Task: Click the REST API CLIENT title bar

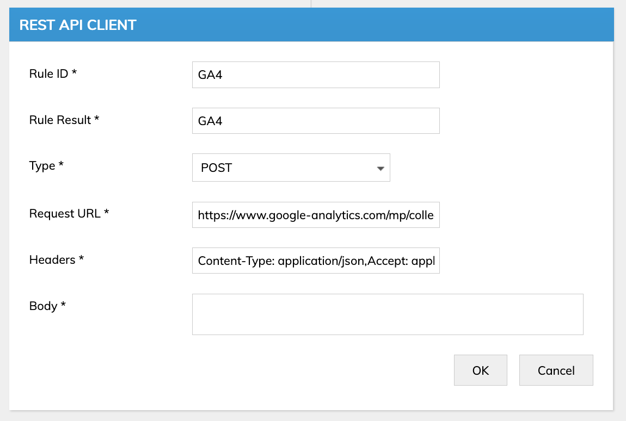Action: coord(311,25)
